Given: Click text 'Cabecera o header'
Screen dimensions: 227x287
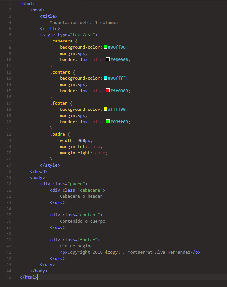Looking at the screenshot, I should [81, 196].
